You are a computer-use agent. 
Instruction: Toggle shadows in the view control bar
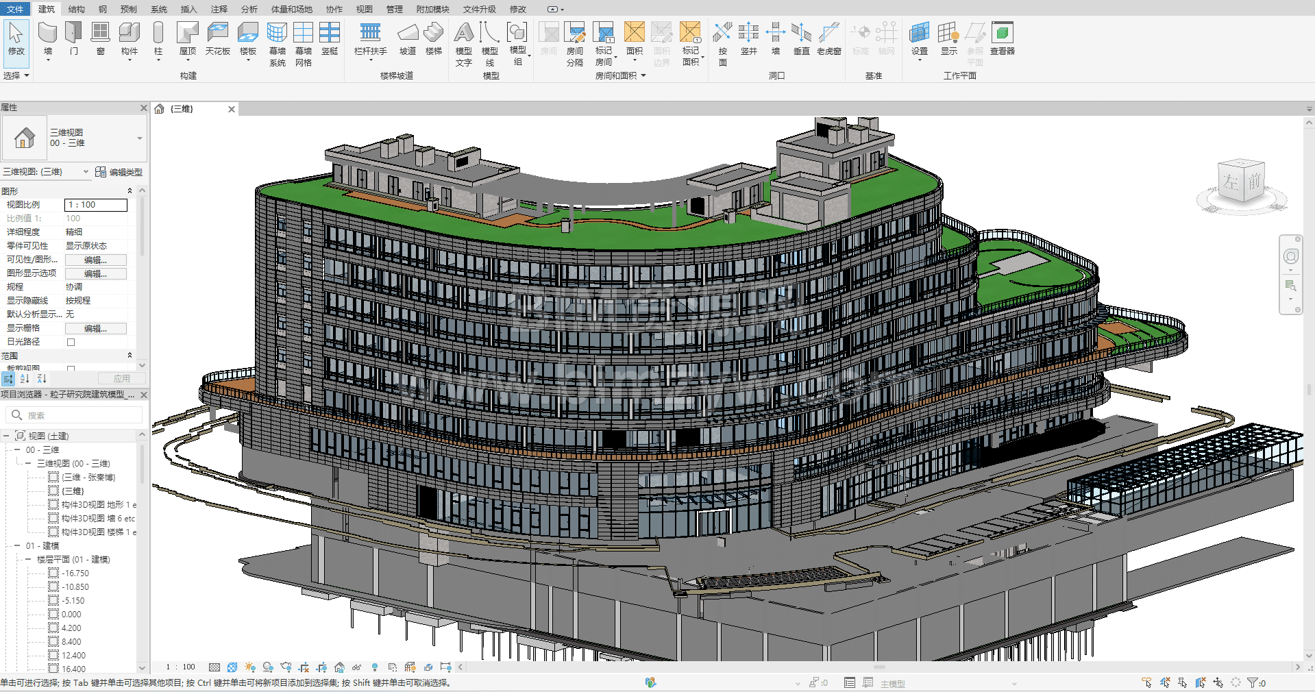tap(268, 667)
